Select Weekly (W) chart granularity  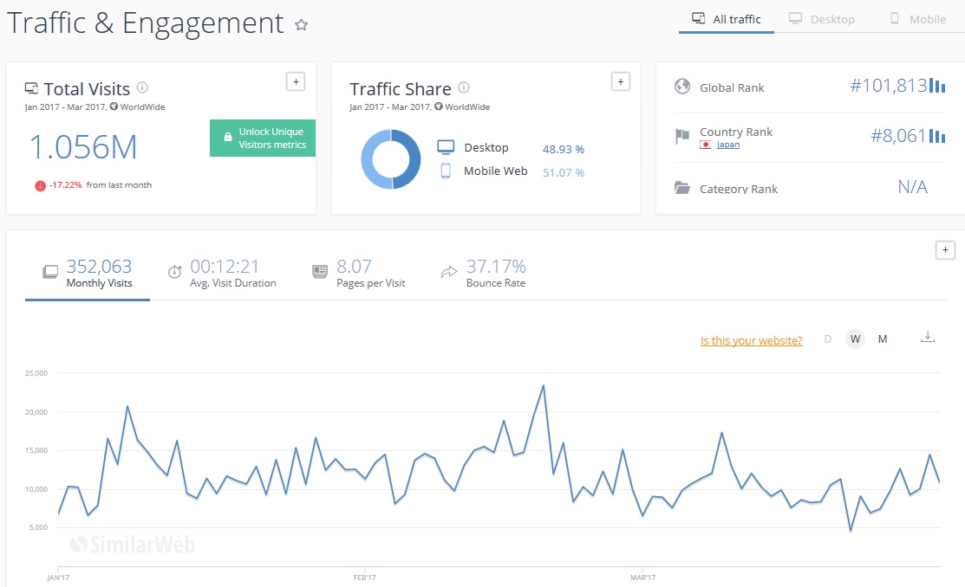pyautogui.click(x=855, y=339)
